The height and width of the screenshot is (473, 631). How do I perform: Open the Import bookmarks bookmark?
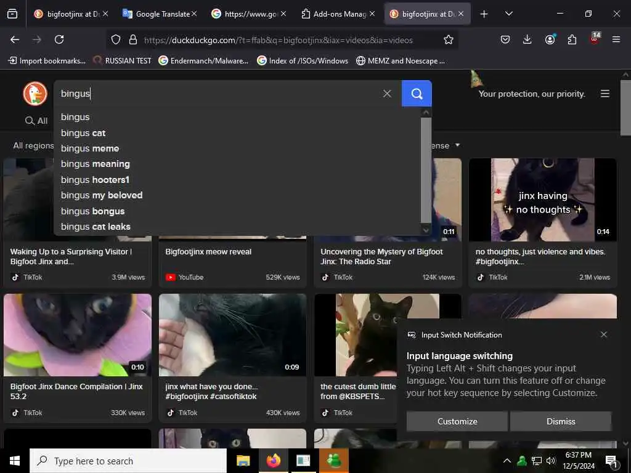click(47, 61)
